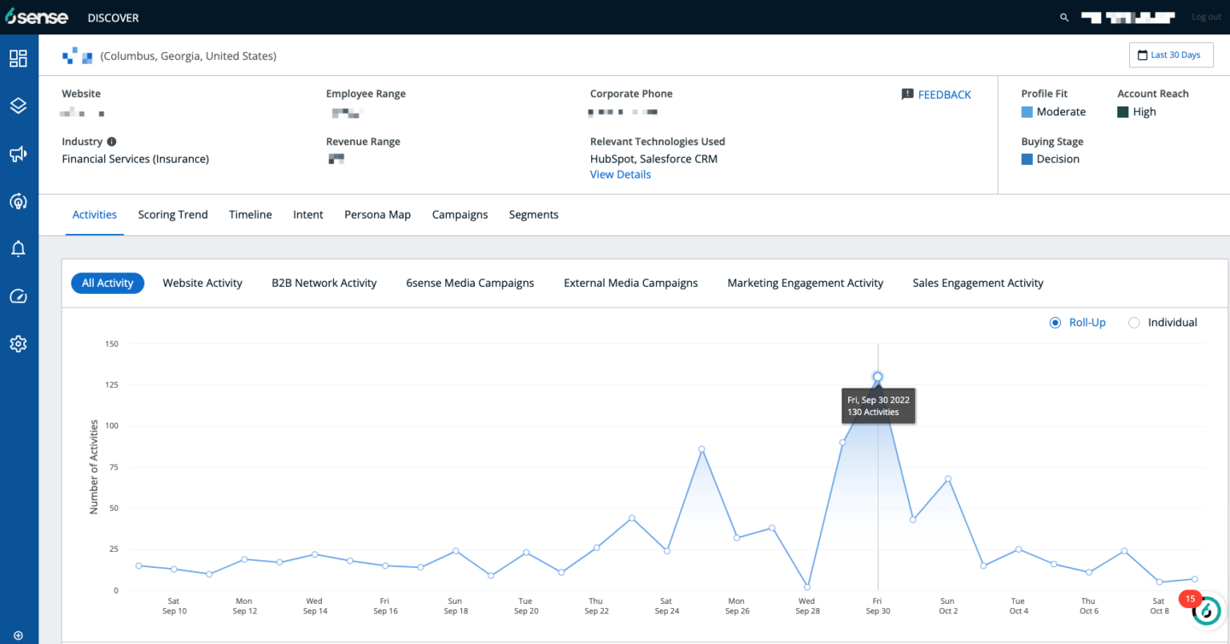This screenshot has height=644, width=1230.
Task: Click the Industry info icon
Action: click(112, 142)
